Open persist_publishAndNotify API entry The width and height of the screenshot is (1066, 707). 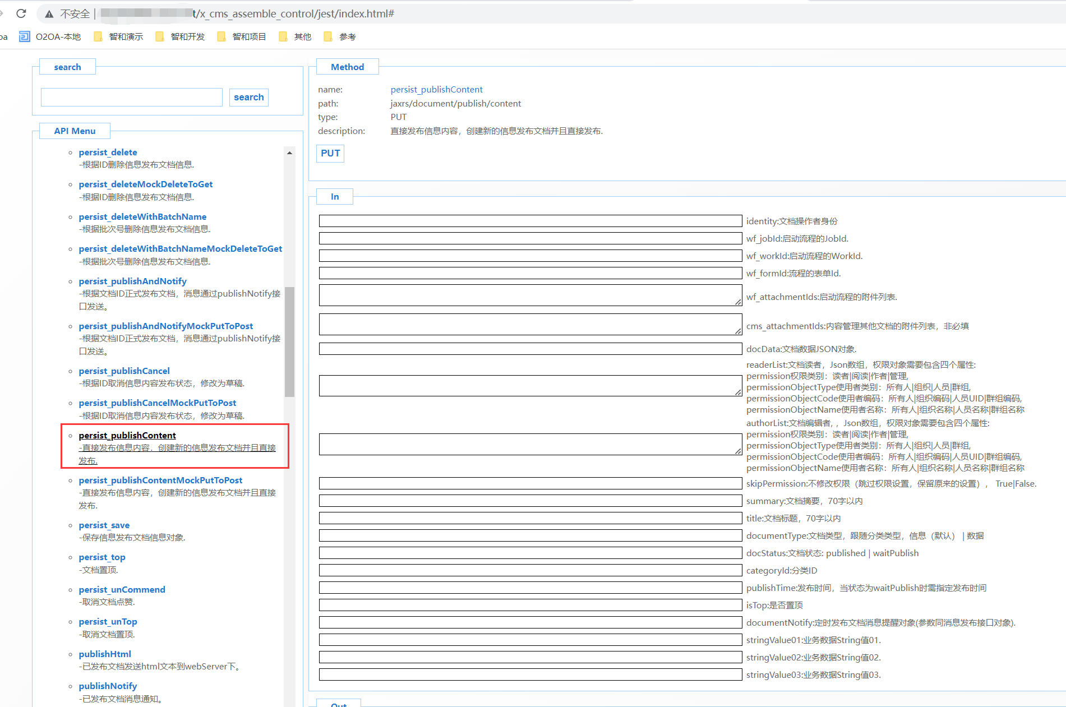click(x=132, y=281)
